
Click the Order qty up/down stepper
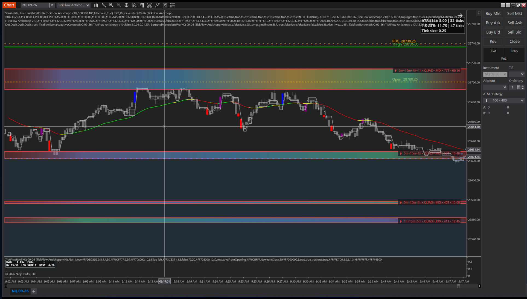[523, 87]
